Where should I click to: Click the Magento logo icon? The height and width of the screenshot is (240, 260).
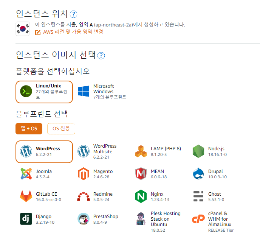pos(84,174)
